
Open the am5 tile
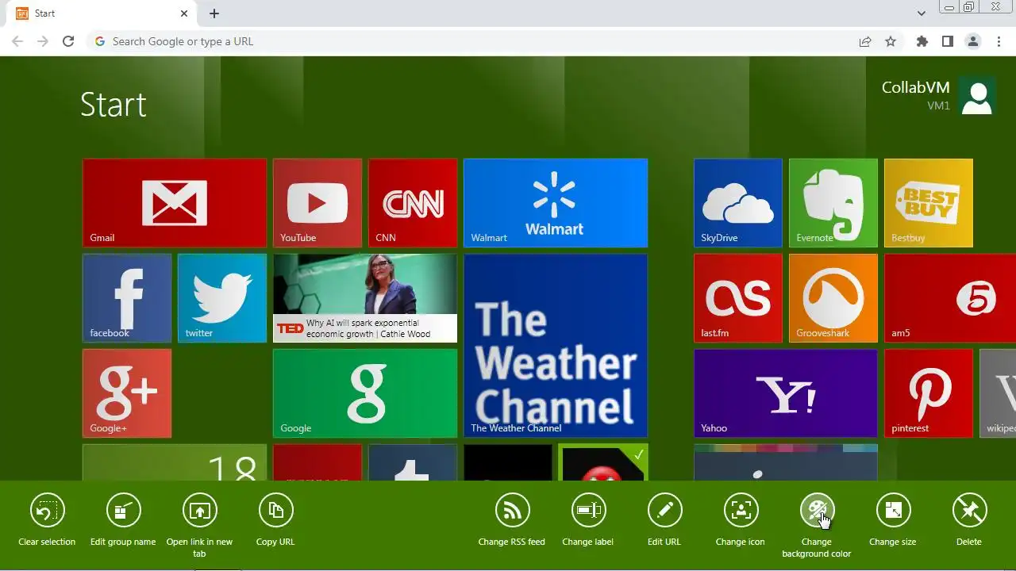coord(950,298)
